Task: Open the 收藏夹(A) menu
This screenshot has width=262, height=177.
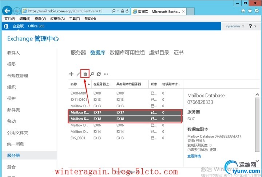Action: (57, 19)
